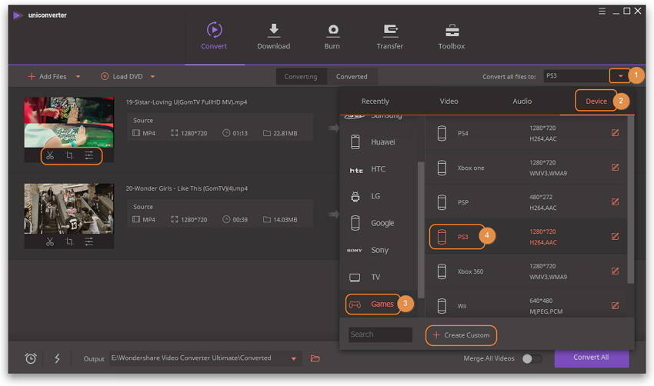Viewport: 654px width, 386px height.
Task: Show the Converted list tab
Action: pyautogui.click(x=352, y=77)
